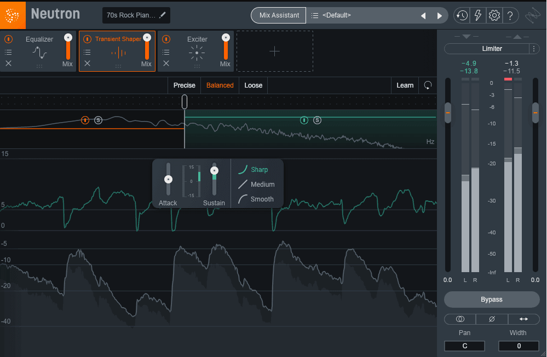
Task: Open help question mark icon
Action: click(510, 15)
